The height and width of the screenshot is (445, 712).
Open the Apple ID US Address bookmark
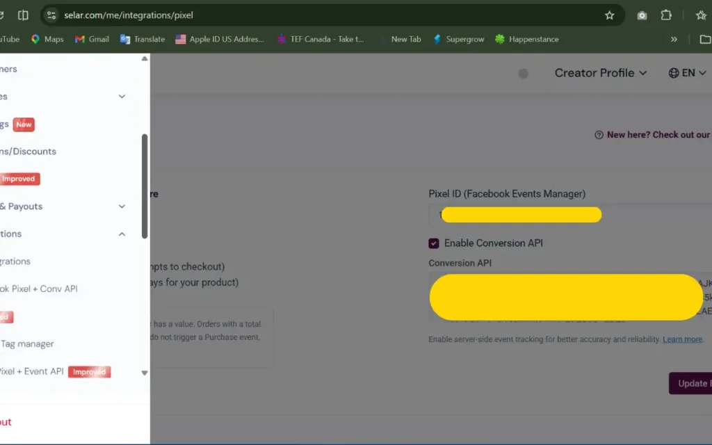click(220, 39)
